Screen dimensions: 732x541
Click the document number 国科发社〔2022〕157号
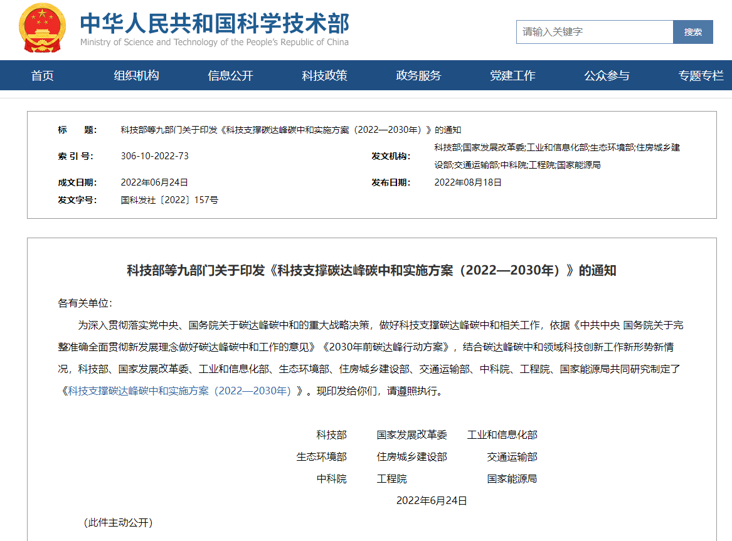pyautogui.click(x=169, y=200)
